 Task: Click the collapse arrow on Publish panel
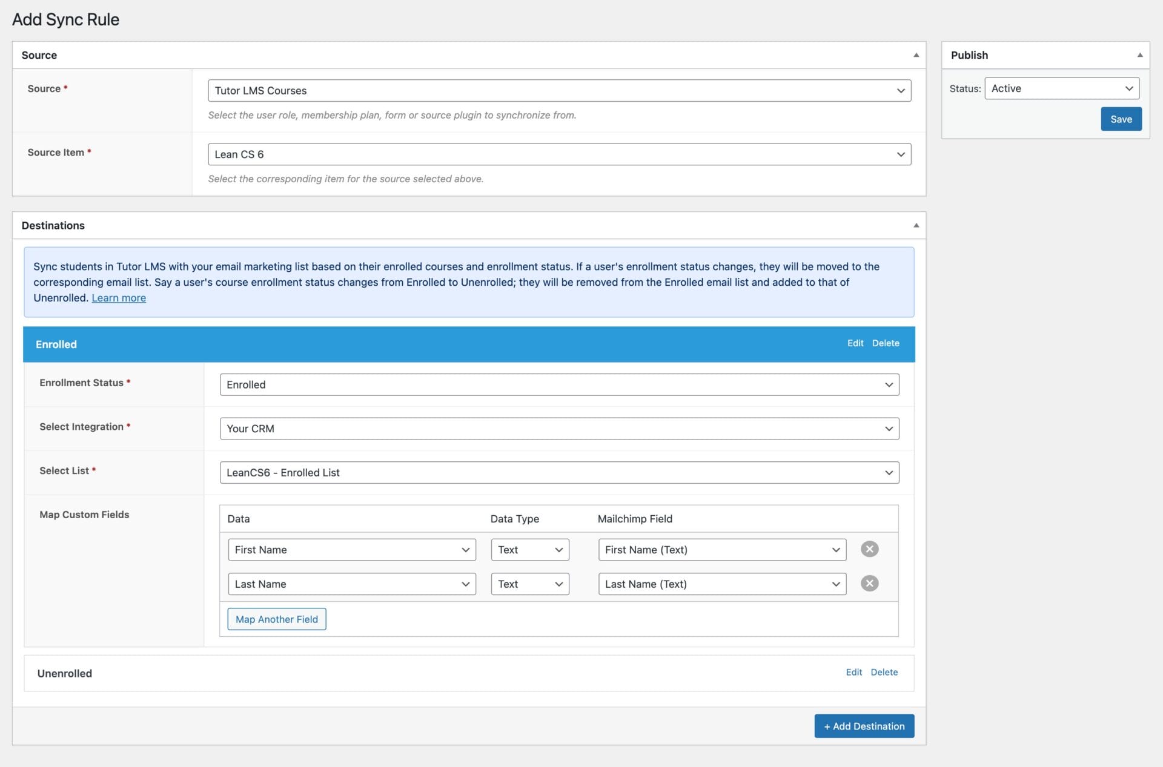1140,54
